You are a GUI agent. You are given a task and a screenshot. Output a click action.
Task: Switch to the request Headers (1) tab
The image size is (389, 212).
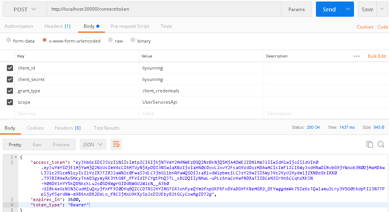point(57,26)
